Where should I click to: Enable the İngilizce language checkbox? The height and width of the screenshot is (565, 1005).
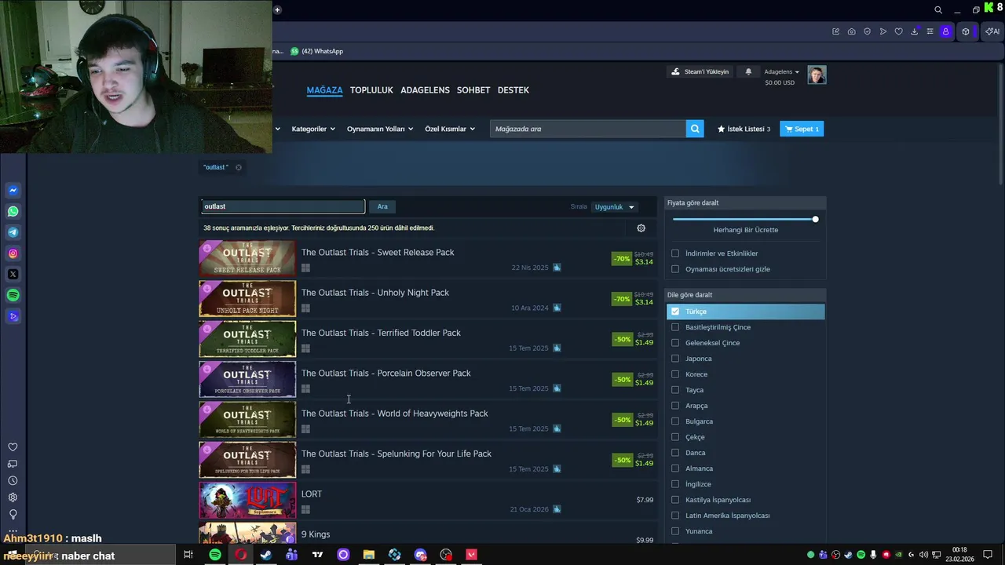coord(675,484)
